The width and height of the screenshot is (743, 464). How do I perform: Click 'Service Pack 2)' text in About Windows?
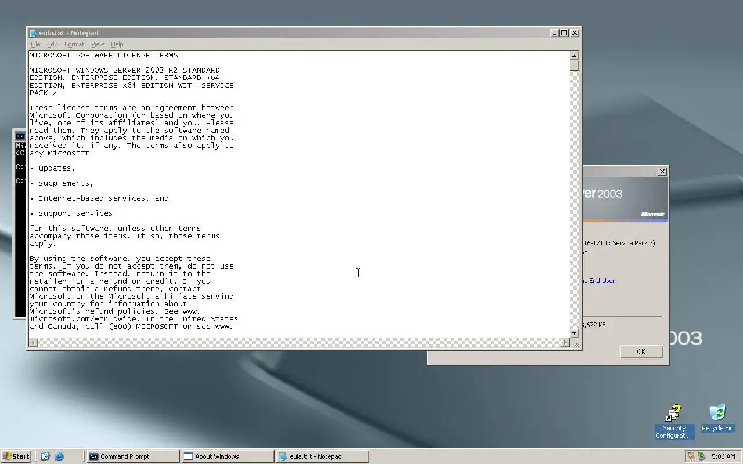(633, 243)
